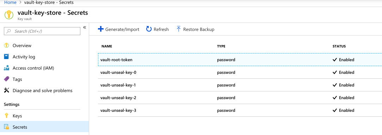Image resolution: width=382 pixels, height=135 pixels.
Task: Open the Activity log book icon
Action: point(7,57)
